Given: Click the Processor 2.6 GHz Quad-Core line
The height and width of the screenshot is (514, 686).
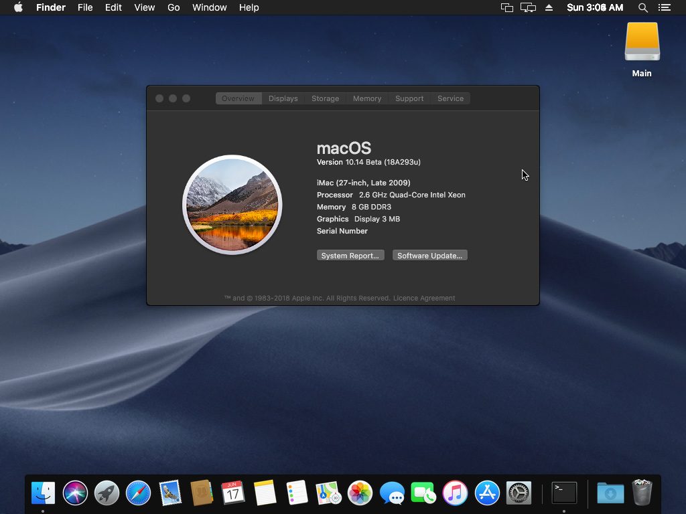Looking at the screenshot, I should (x=391, y=195).
